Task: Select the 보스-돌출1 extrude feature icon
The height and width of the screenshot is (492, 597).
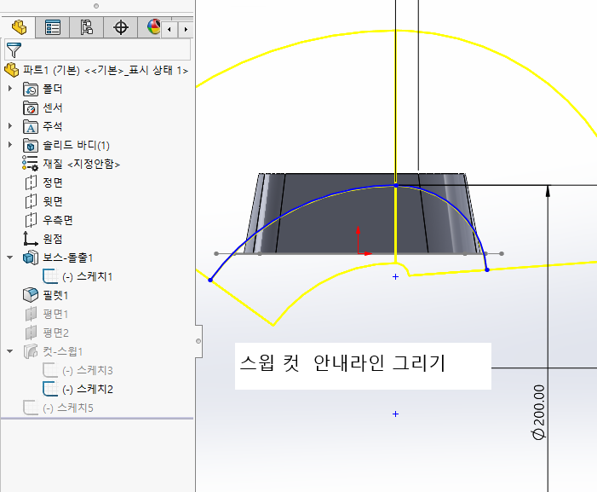Action: (x=31, y=258)
